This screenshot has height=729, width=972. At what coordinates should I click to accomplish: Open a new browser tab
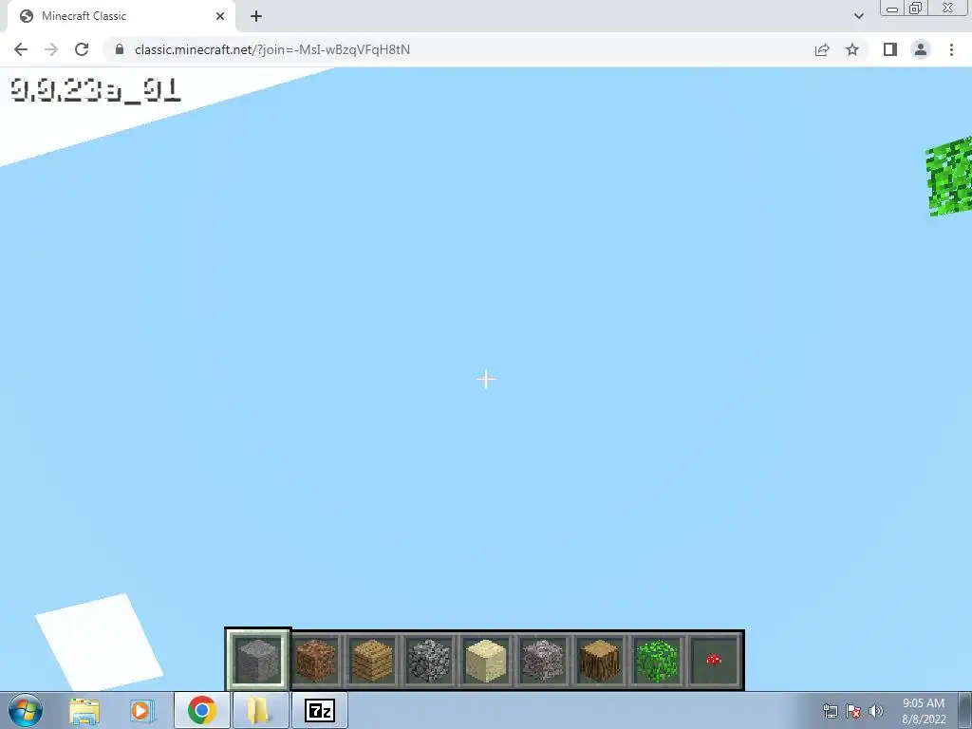point(256,16)
